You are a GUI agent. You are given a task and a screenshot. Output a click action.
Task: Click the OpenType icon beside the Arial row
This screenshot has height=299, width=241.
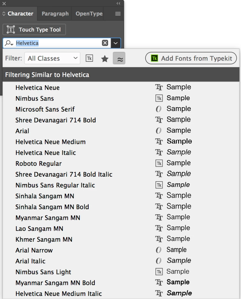[158, 131]
